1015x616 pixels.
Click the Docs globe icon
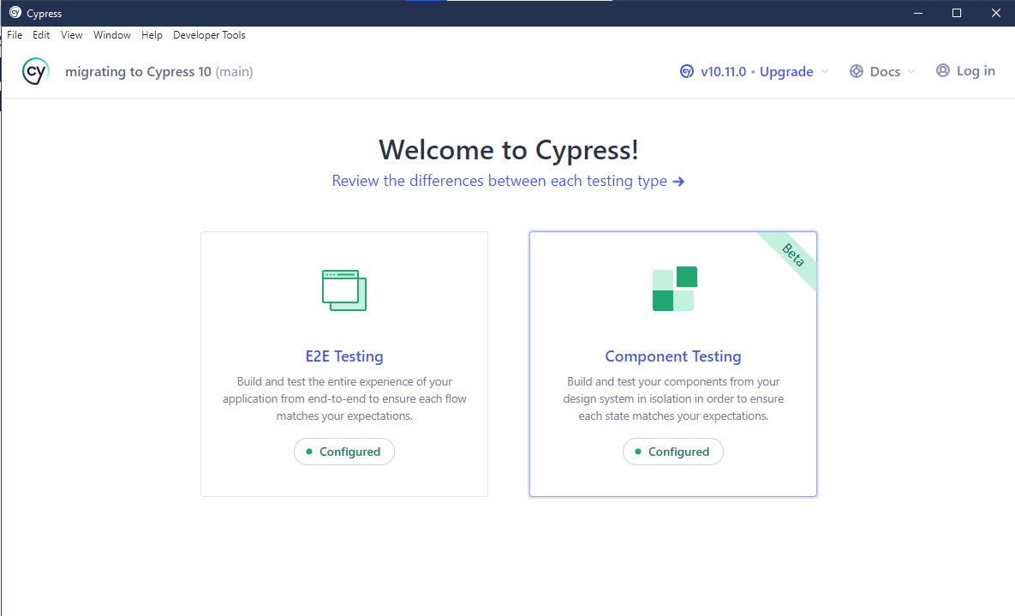[855, 71]
